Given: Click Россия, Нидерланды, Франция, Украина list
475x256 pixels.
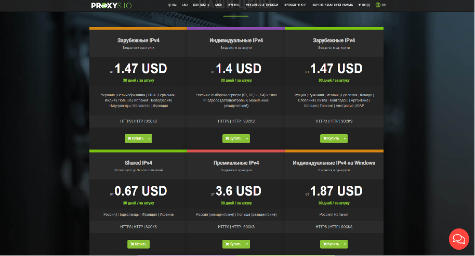Looking at the screenshot, I should (138, 214).
